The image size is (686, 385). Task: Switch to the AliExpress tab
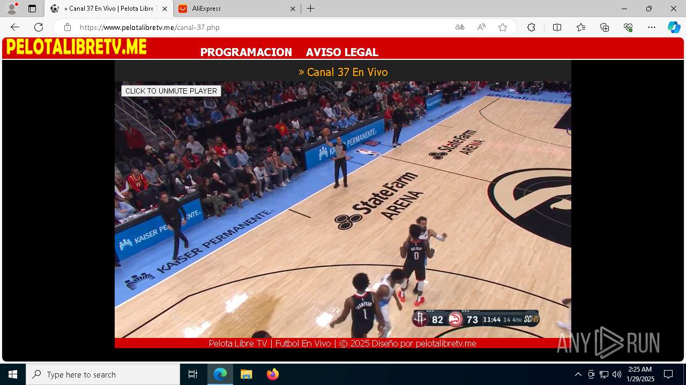(x=236, y=9)
